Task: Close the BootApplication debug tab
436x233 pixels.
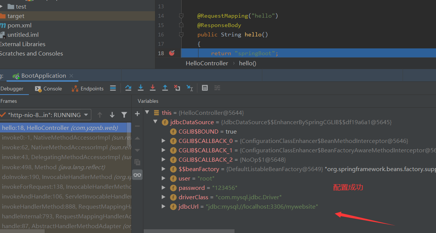Action: (x=71, y=76)
